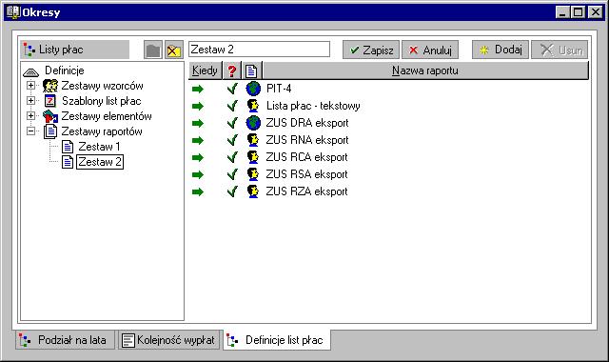
Task: Click green arrow in ZUS RSA eksport row
Action: (198, 174)
